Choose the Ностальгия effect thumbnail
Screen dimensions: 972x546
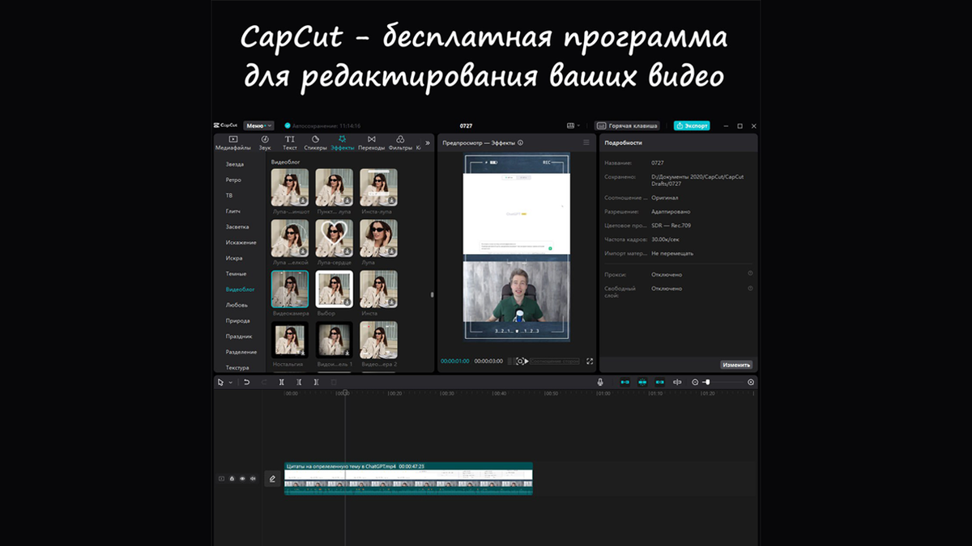click(290, 341)
